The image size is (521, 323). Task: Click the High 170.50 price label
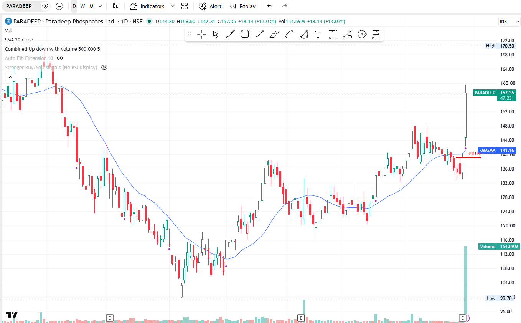[500, 46]
